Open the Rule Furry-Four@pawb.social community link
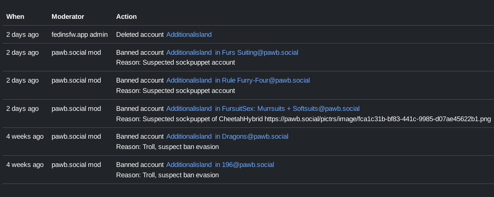494x197 pixels. pyautogui.click(x=262, y=80)
